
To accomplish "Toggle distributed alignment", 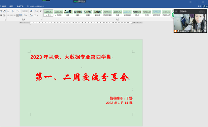I will 20,15.
